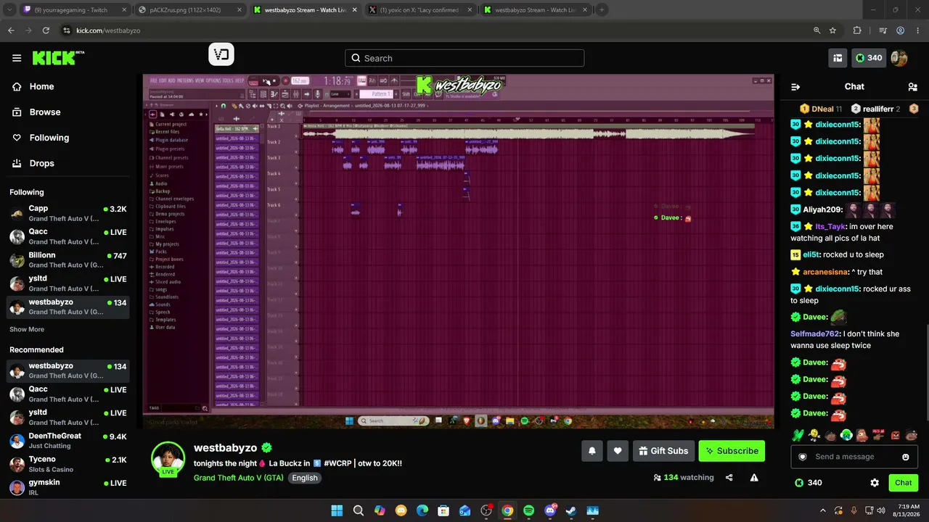Click westbabyzo streamer avatar with LIVE badge
929x522 pixels.
[168, 458]
